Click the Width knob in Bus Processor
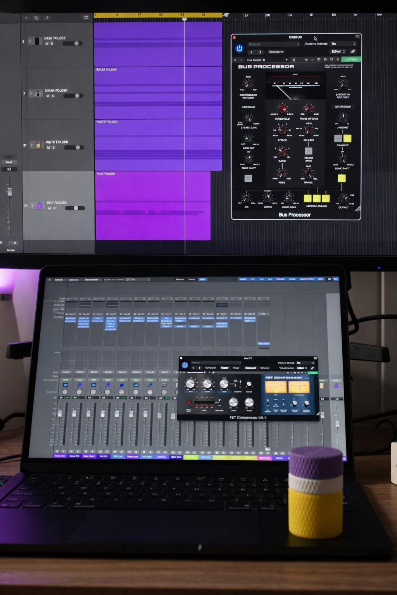The image size is (397, 595). 268,198
